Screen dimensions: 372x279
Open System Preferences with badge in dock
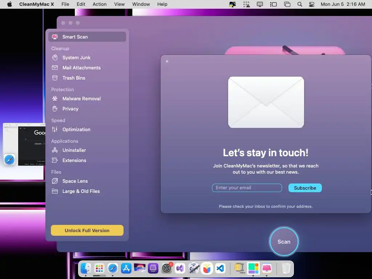point(167,268)
